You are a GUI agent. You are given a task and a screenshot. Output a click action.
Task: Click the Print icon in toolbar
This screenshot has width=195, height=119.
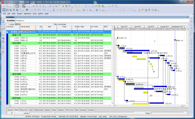pos(4,6)
